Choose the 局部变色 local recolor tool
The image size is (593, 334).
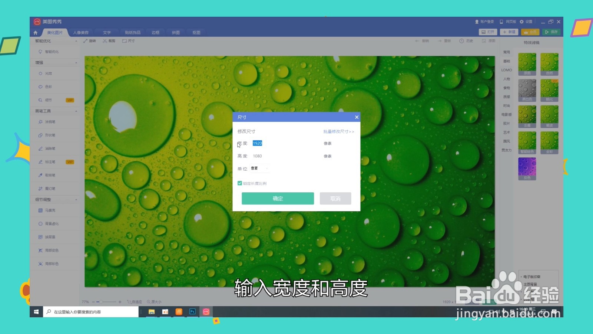(49, 250)
